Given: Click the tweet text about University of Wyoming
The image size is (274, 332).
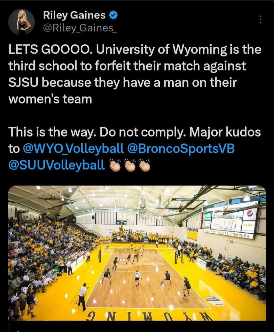Looking at the screenshot, I should 135,74.
